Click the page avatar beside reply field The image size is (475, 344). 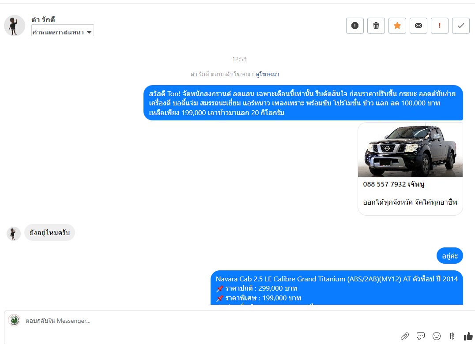[14, 320]
